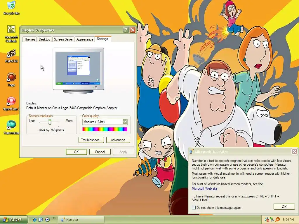Image resolution: width=299 pixels, height=224 pixels.
Task: Launch Windows Media Player from Quick Launch
Action: (48, 220)
